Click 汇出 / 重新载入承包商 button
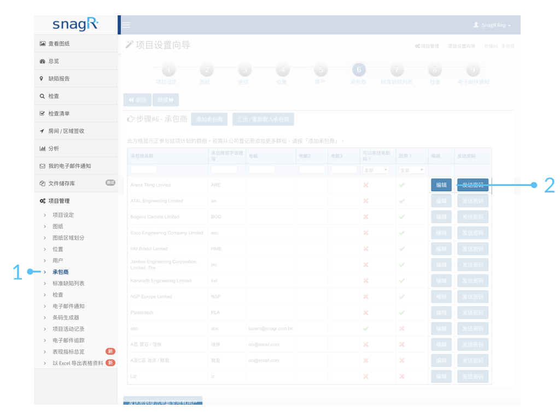The height and width of the screenshot is (420, 560). coord(263,119)
